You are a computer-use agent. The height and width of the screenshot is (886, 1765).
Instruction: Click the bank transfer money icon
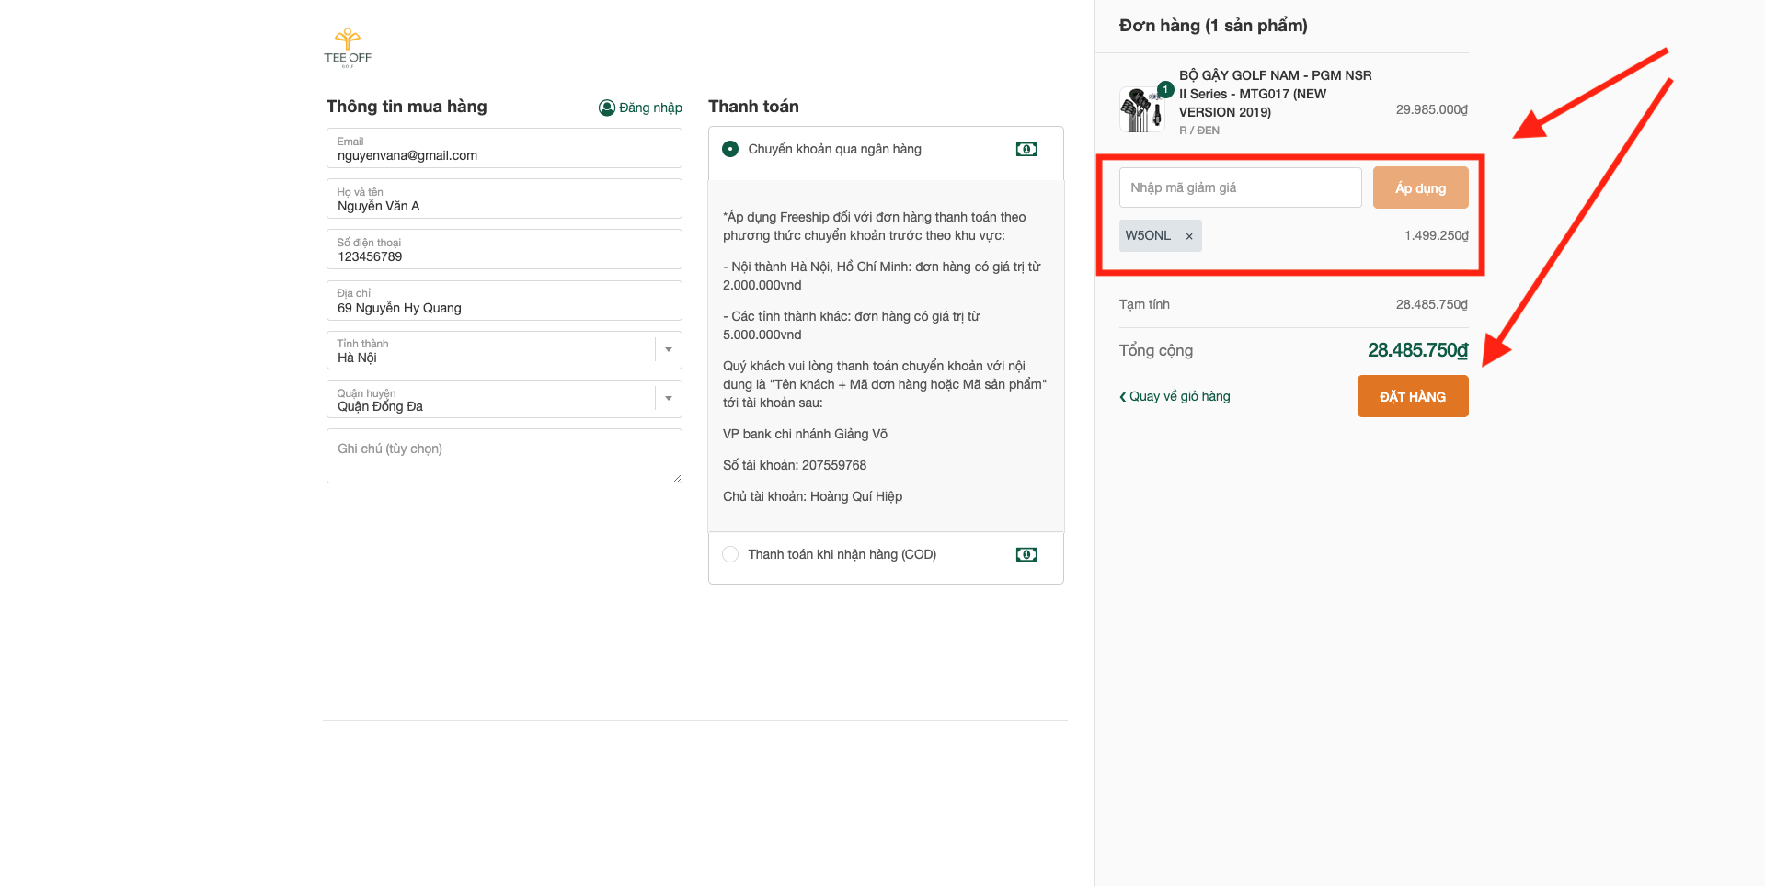coord(1026,149)
